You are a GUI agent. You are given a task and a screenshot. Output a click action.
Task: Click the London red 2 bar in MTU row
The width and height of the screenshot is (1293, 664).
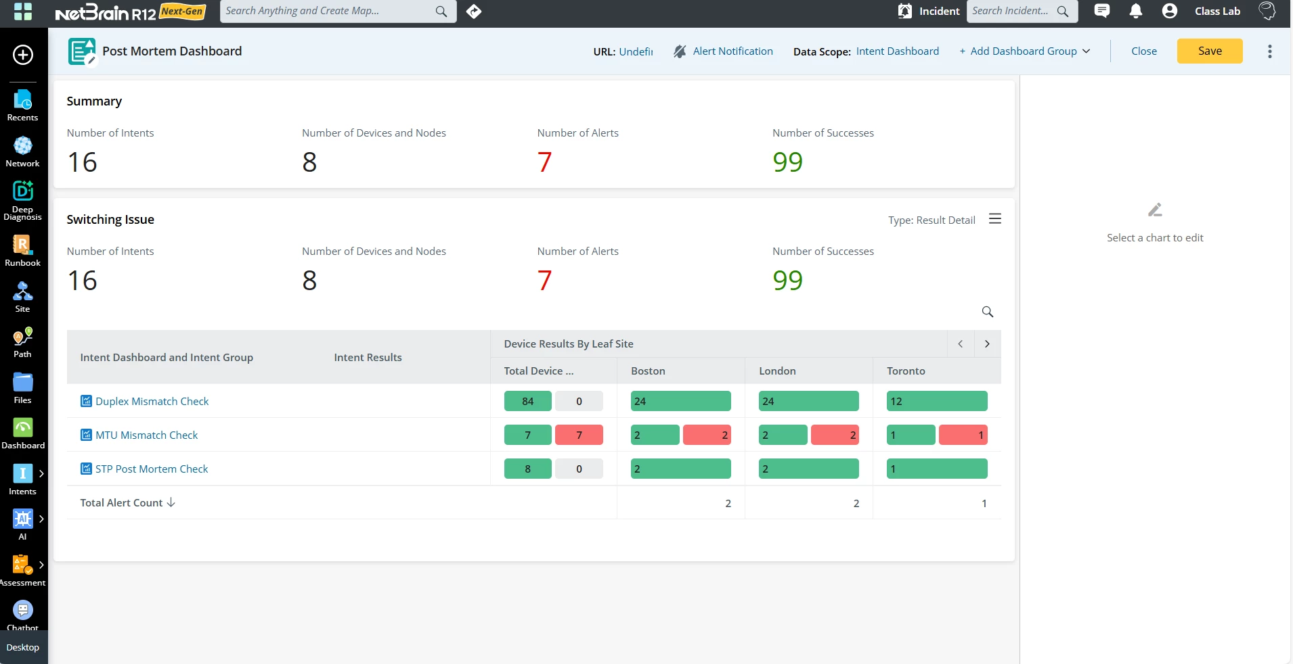[x=835, y=435]
